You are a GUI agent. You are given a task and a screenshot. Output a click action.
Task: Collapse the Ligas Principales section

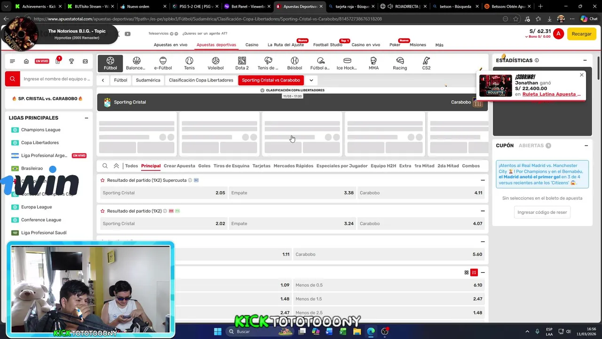tap(86, 118)
